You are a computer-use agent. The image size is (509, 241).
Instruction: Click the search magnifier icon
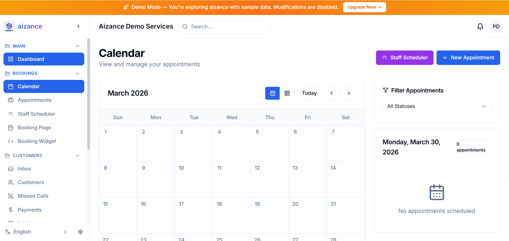tap(185, 26)
